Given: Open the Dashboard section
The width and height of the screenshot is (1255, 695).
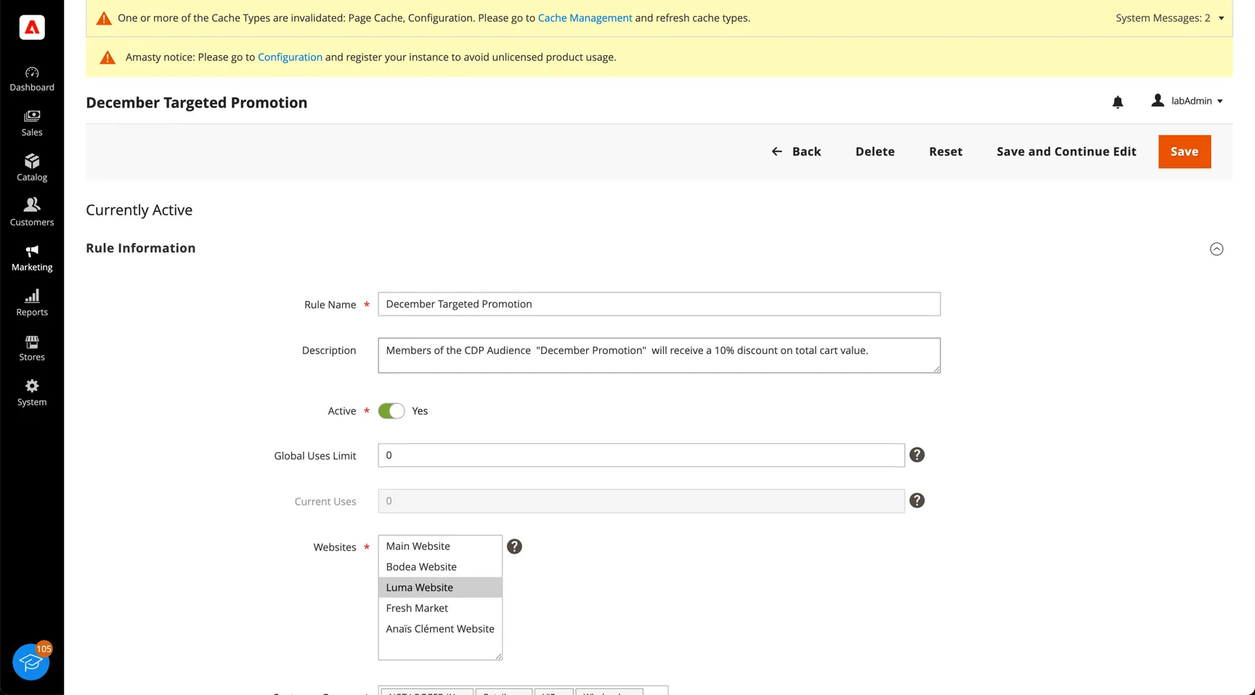Looking at the screenshot, I should (x=32, y=79).
